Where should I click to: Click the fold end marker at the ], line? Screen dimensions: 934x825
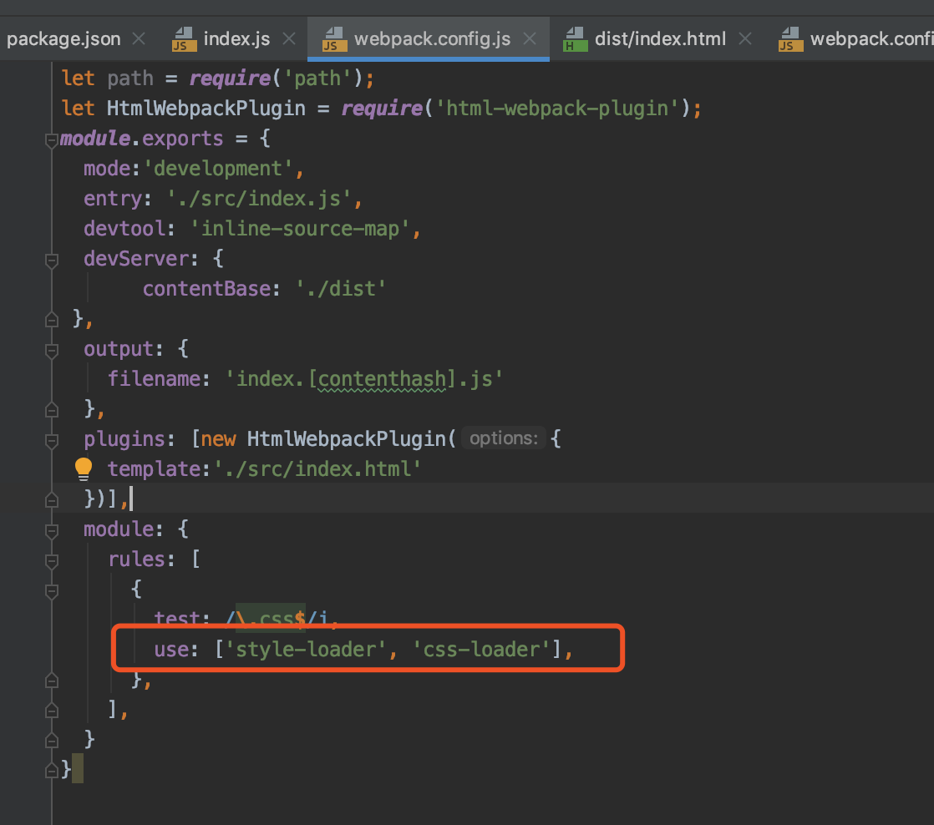coord(52,710)
